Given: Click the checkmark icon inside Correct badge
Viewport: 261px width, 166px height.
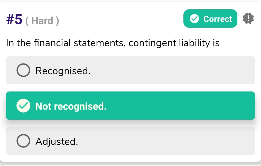Looking at the screenshot, I should (194, 19).
